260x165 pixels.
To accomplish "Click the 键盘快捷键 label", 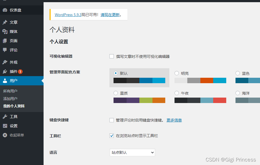I will pos(59,120).
